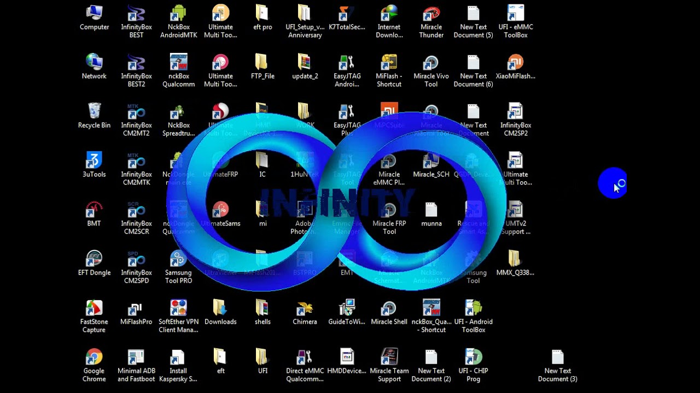Launch Miracle eMMC Plus shortcut

[389, 169]
